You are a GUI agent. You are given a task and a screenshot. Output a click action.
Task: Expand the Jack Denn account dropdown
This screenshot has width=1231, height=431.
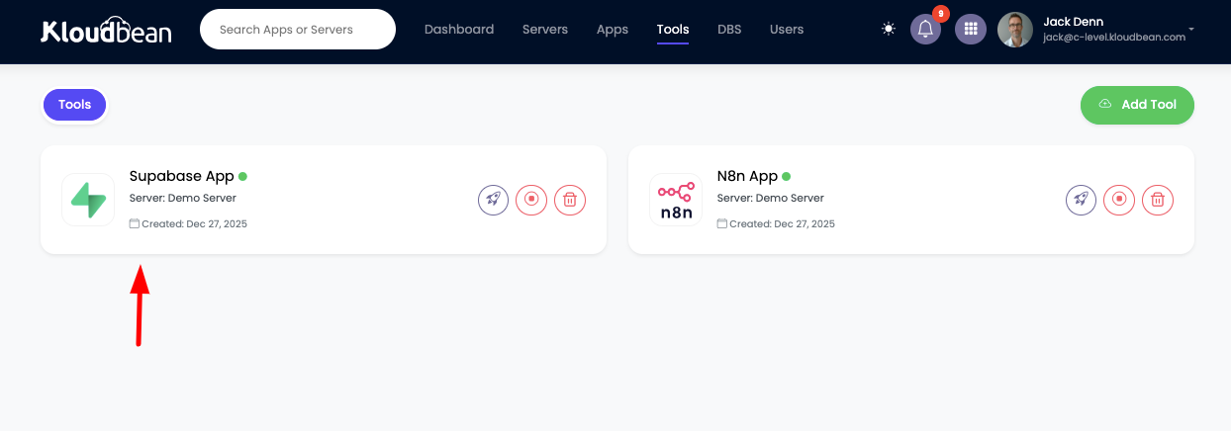pos(1191,30)
